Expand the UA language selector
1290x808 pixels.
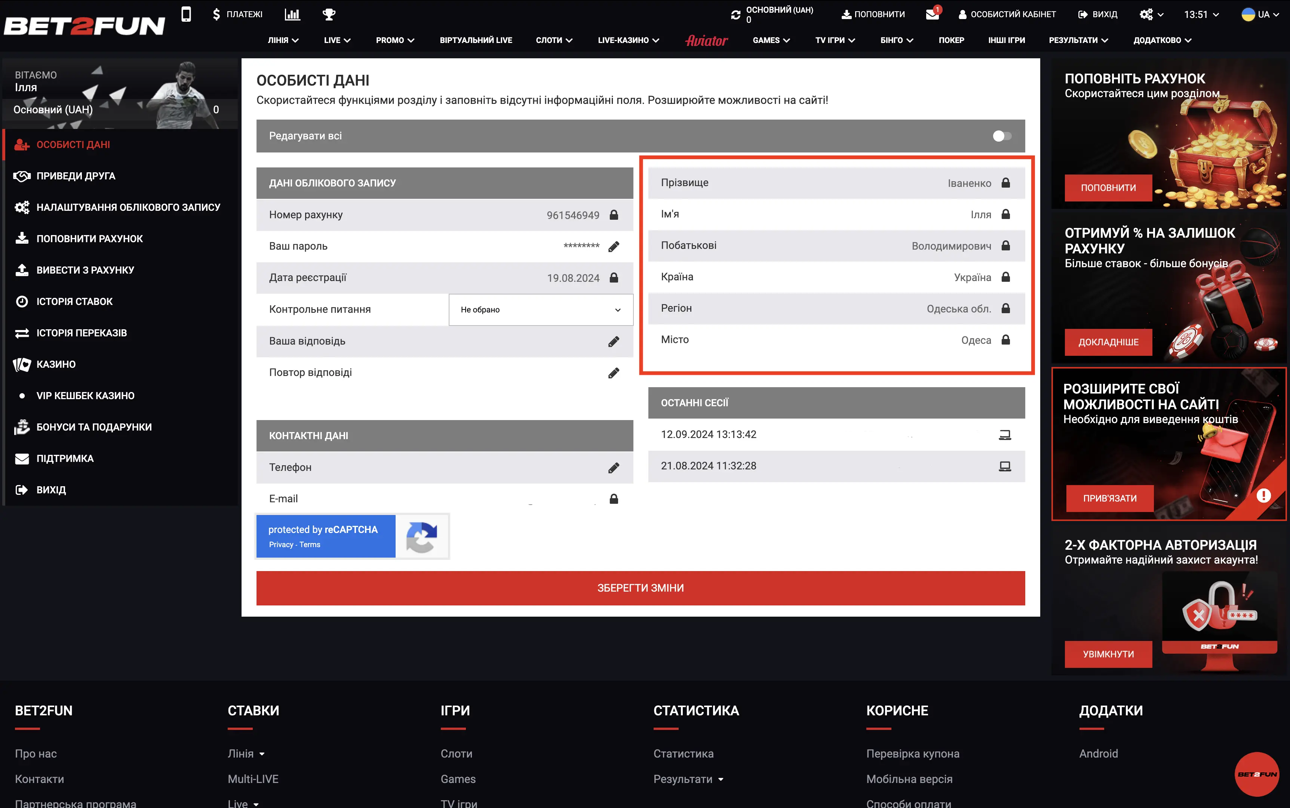click(1260, 15)
